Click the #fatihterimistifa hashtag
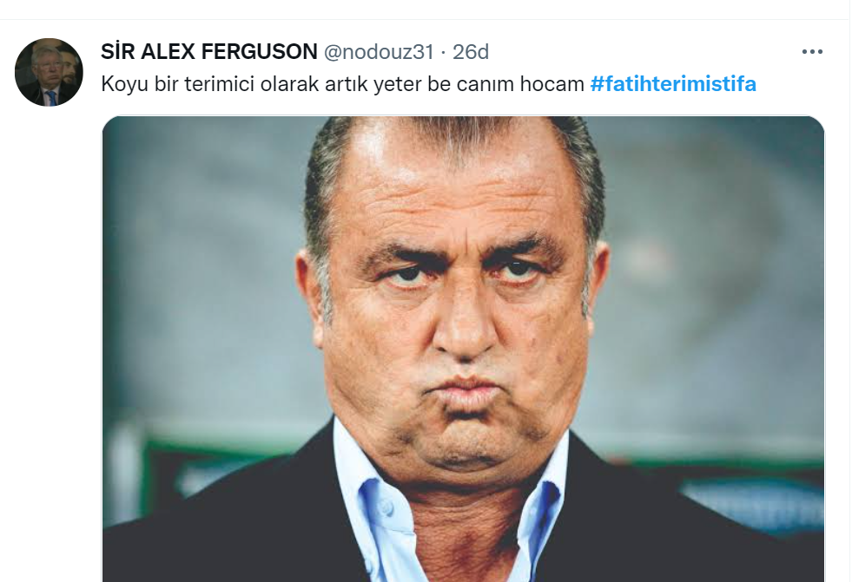The height and width of the screenshot is (582, 852). pos(673,85)
